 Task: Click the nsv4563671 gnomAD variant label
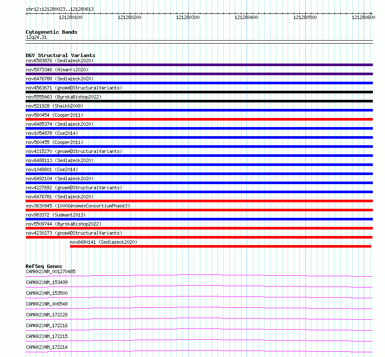(74, 88)
